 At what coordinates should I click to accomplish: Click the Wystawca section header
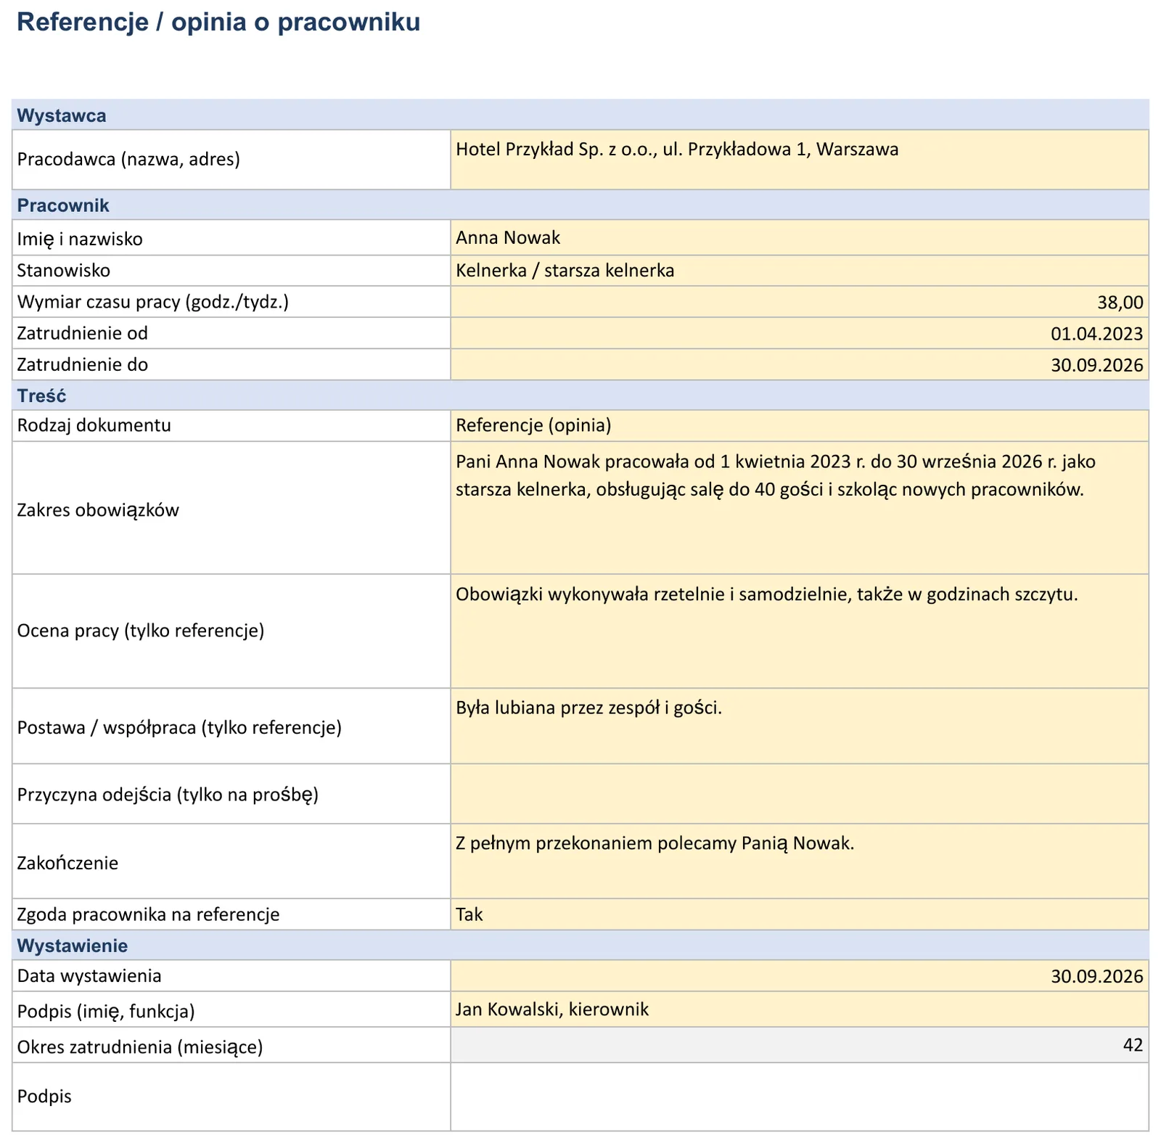click(580, 115)
